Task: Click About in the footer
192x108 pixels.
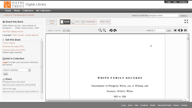Action: 130,105
